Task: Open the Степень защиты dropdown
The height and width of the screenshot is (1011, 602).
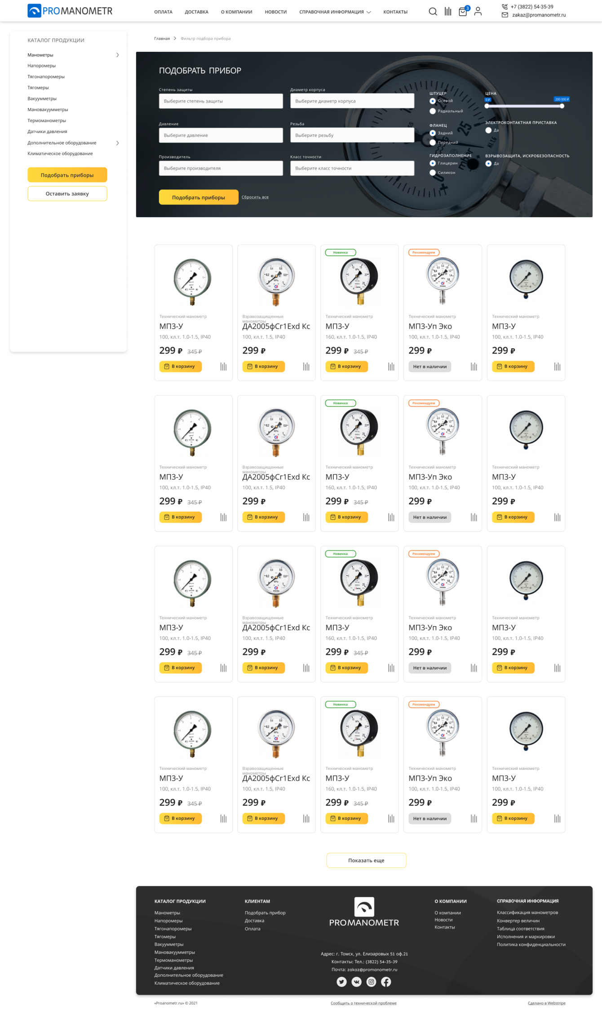Action: pyautogui.click(x=221, y=101)
